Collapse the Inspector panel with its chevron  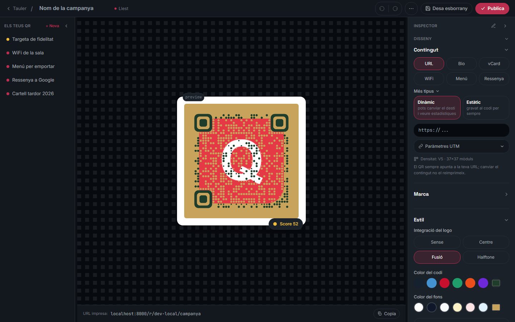click(x=505, y=26)
